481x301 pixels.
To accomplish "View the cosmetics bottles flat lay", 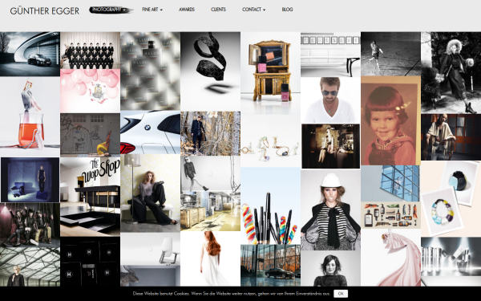I will coord(391,215).
